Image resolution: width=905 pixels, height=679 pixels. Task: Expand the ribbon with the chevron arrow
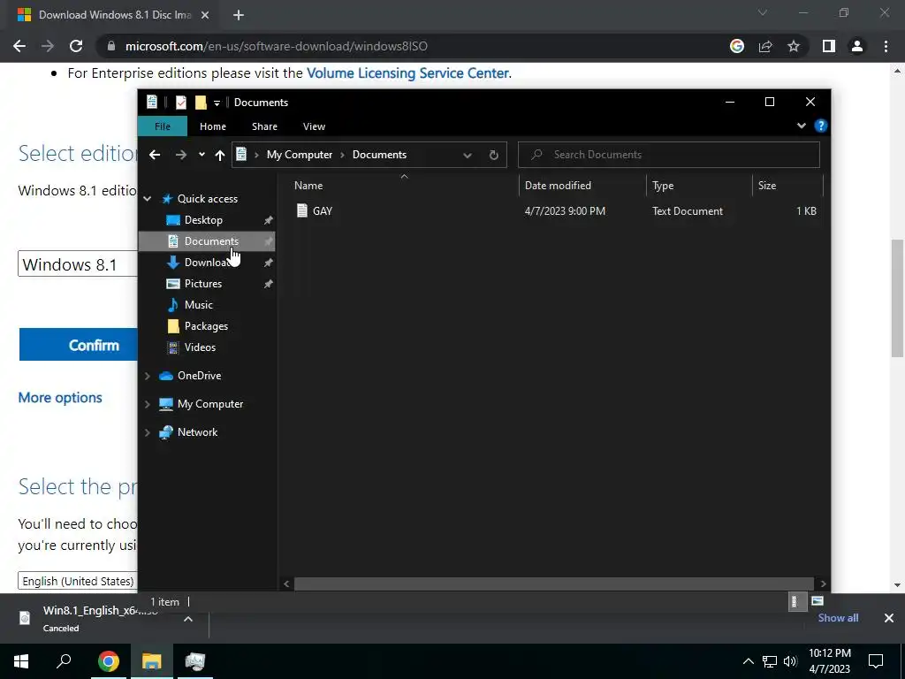801,126
